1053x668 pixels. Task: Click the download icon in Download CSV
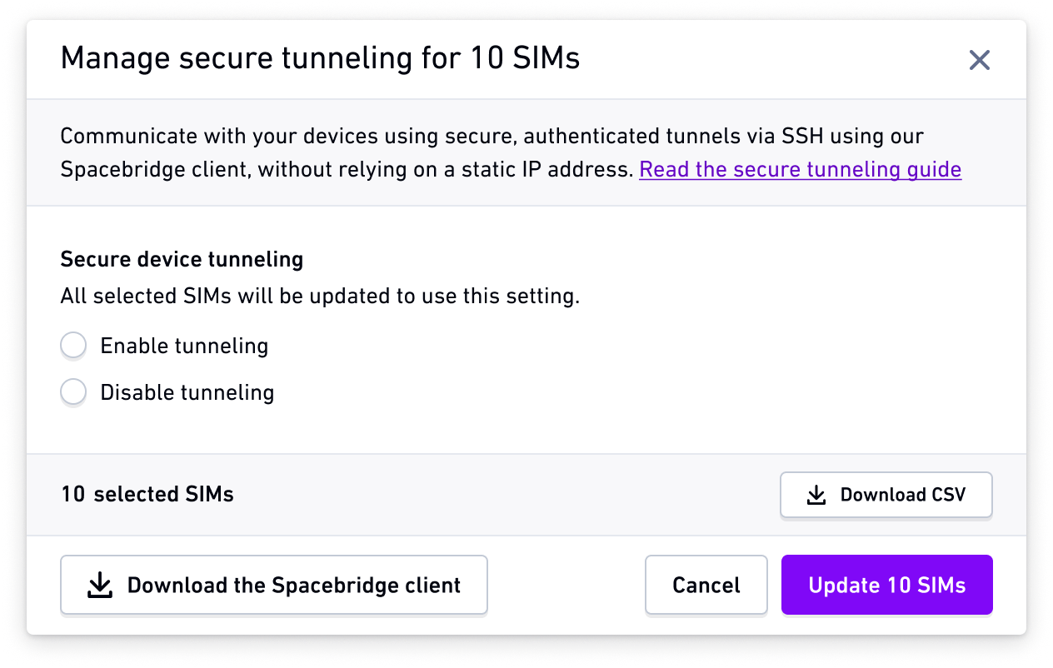(816, 496)
